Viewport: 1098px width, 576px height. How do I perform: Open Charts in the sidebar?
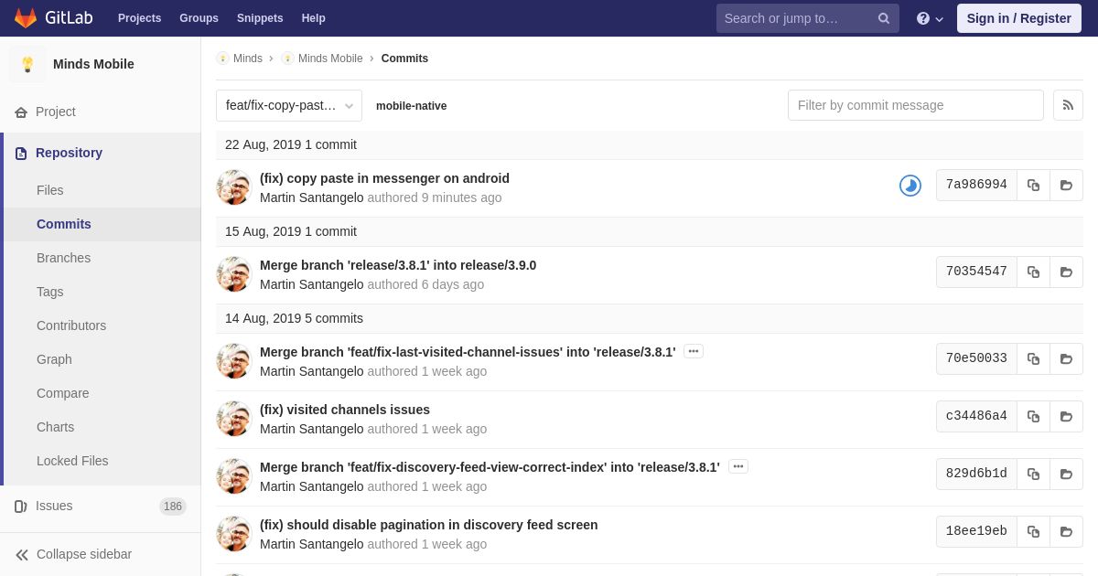coord(55,427)
